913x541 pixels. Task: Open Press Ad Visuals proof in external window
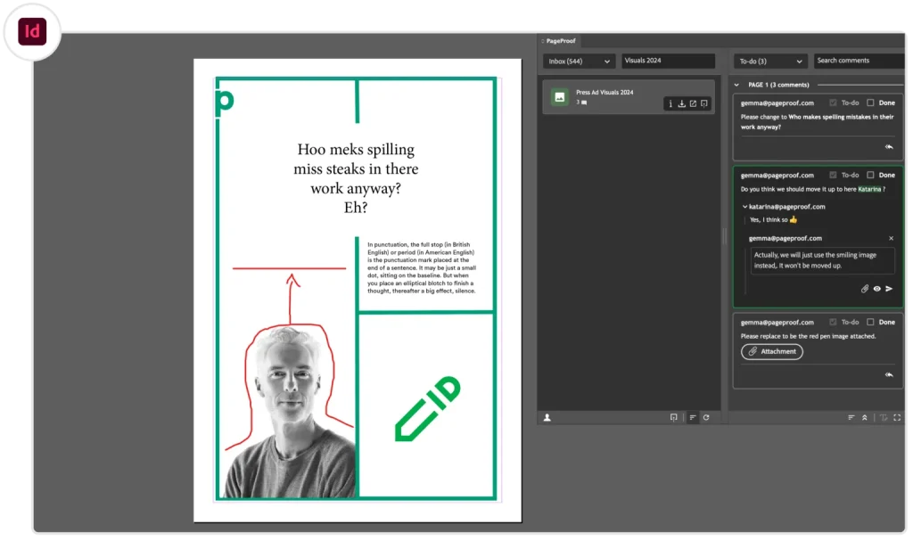pyautogui.click(x=693, y=104)
